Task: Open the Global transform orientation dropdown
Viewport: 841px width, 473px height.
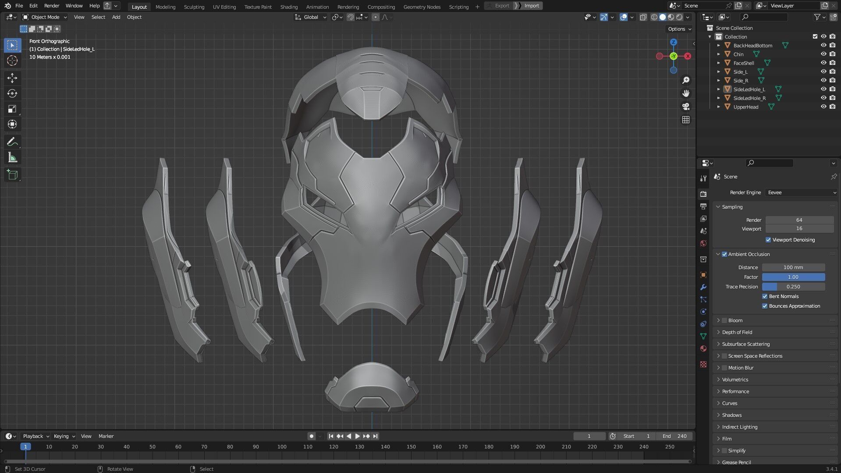Action: tap(311, 17)
